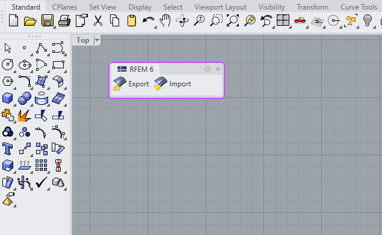This screenshot has height=235, width=382.
Task: Create a new file with New icon
Action: 13,20
